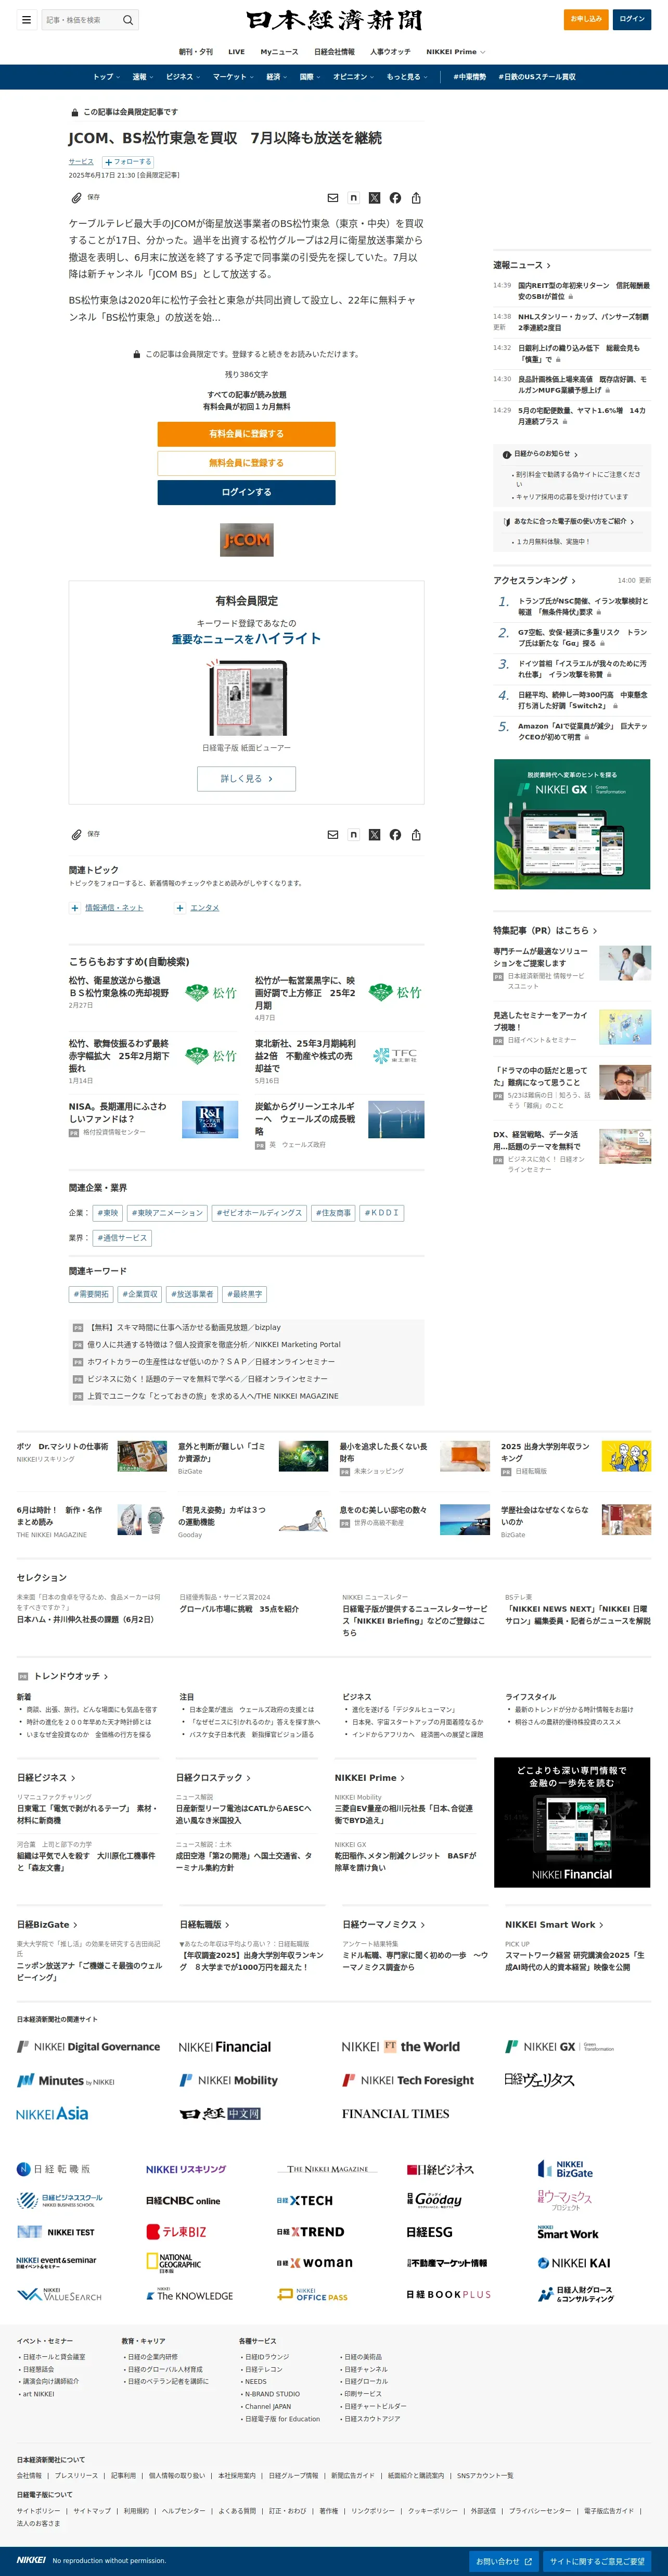Open ranking item 5 Amazon AI article
Screen dimensions: 668x2576
[583, 731]
